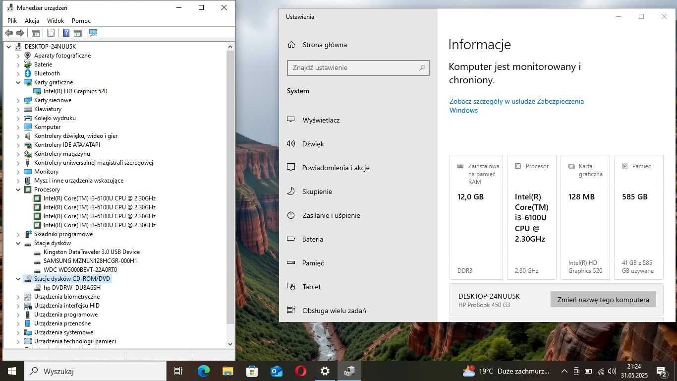This screenshot has width=677, height=381.
Task: Open File Explorer from taskbar
Action: tap(227, 371)
